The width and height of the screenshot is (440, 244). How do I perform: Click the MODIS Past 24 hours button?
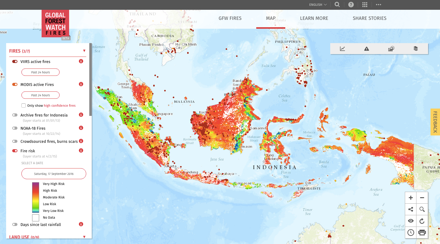[40, 95]
